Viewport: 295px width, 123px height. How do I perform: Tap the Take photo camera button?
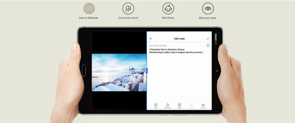191,106
